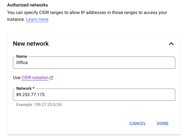Click the CIDR ranges description paragraph

pyautogui.click(x=87, y=16)
